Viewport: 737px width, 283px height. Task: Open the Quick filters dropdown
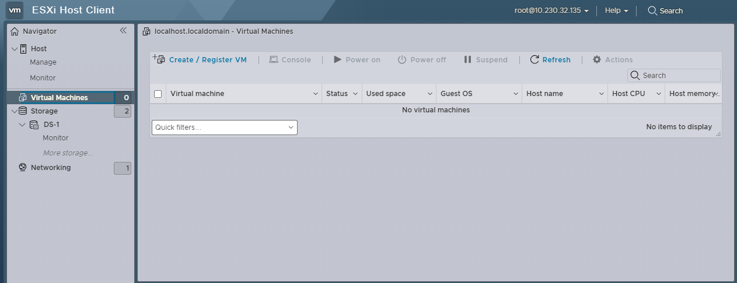225,128
